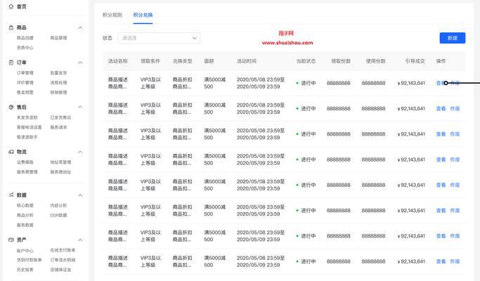Open 订单管理 menu item
Image resolution: width=480 pixels, height=281 pixels.
25,73
